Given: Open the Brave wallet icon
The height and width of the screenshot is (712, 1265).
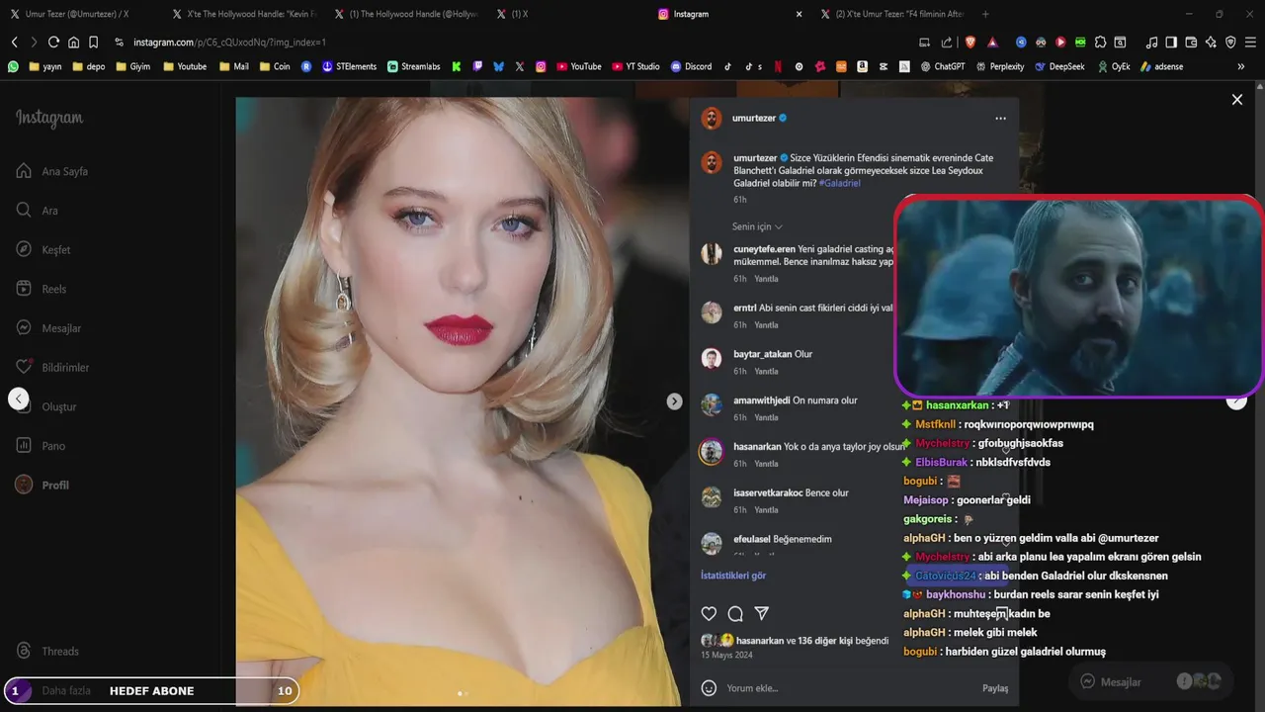Looking at the screenshot, I should point(1191,43).
